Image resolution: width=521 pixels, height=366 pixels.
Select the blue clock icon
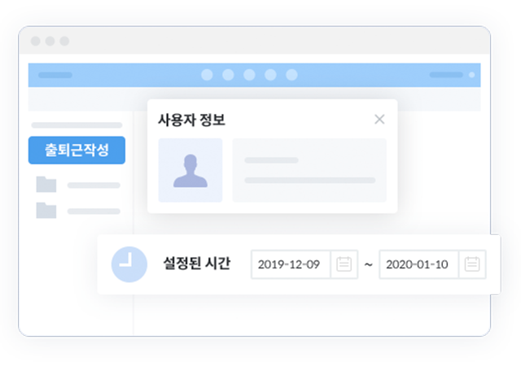coord(129,264)
